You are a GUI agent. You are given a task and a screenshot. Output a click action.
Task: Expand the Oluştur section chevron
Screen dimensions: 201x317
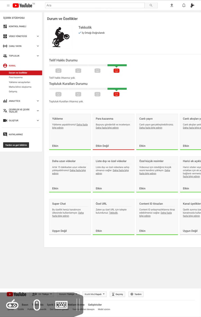click(38, 120)
